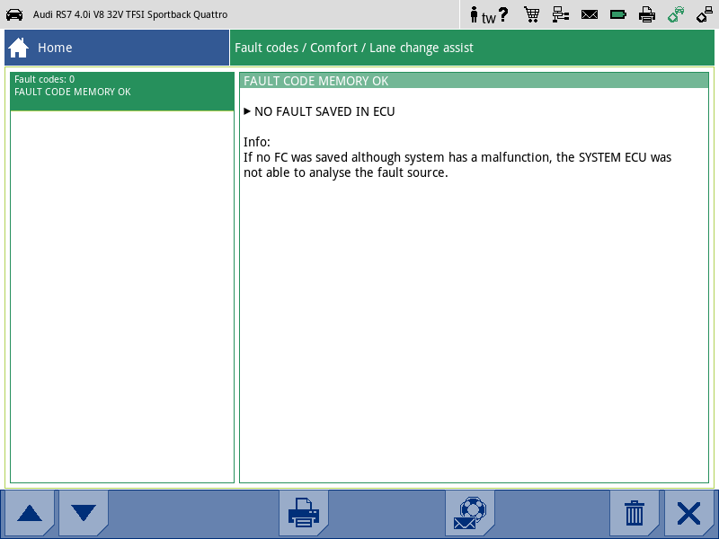Viewport: 719px width, 539px height.
Task: Click the person icon with tw label
Action: coord(474,14)
